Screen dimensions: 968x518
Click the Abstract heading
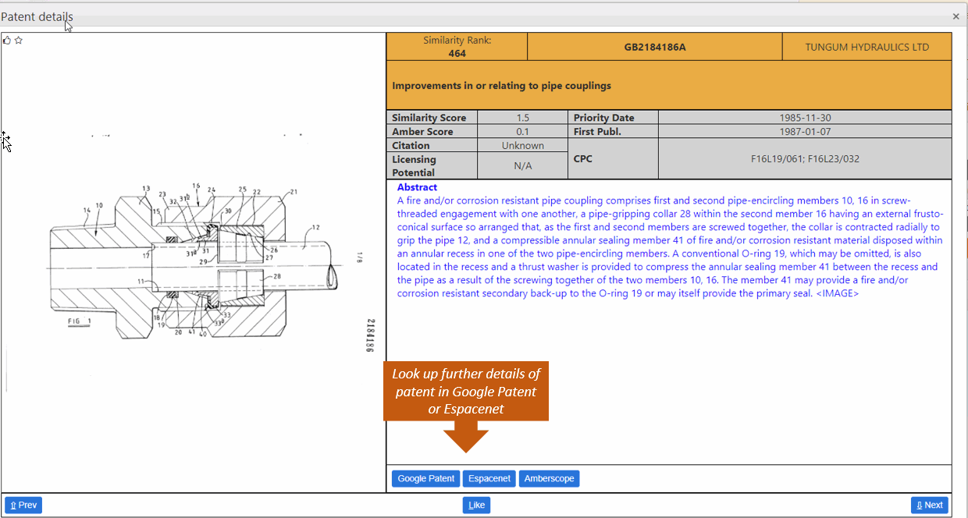pos(417,187)
